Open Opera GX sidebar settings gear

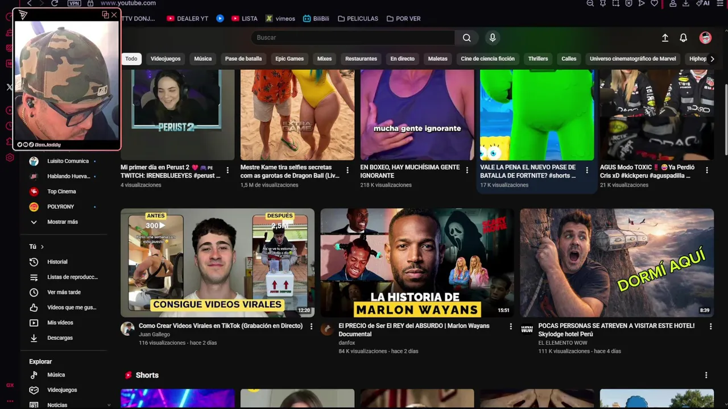click(x=10, y=157)
